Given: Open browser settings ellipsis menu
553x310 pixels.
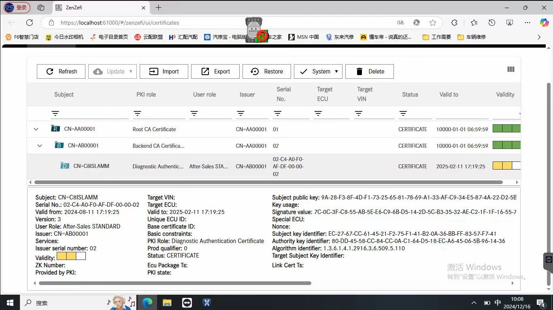Looking at the screenshot, I should (x=527, y=23).
